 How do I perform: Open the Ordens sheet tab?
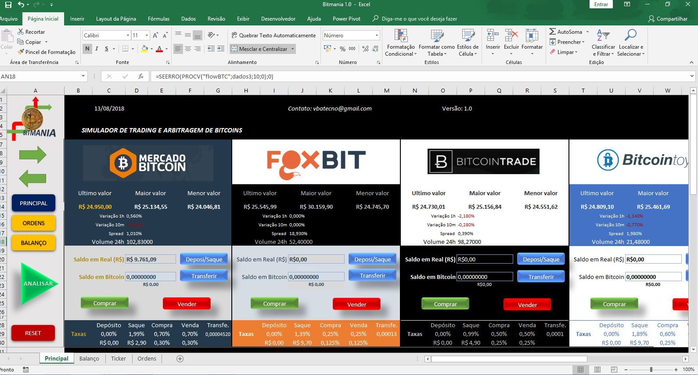point(147,358)
